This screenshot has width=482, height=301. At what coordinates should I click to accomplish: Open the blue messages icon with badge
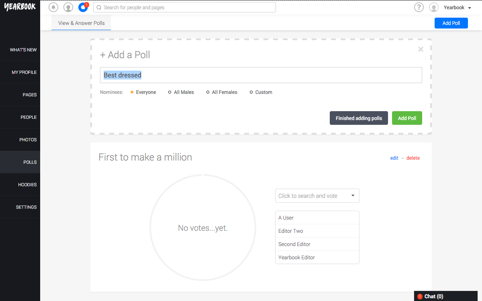coord(83,7)
